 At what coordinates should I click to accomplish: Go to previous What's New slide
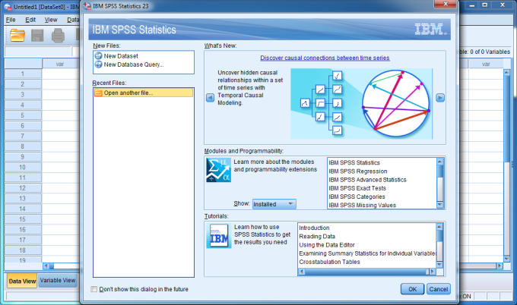coord(210,98)
